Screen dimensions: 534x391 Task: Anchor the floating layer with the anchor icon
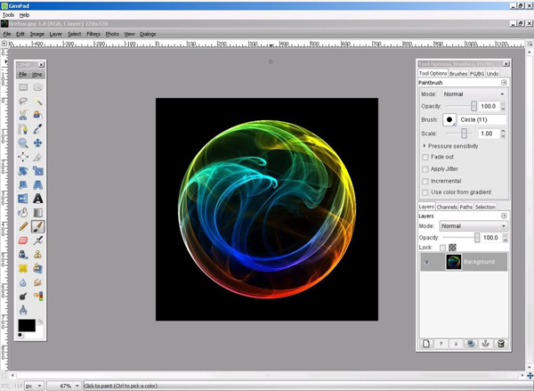pyautogui.click(x=485, y=343)
